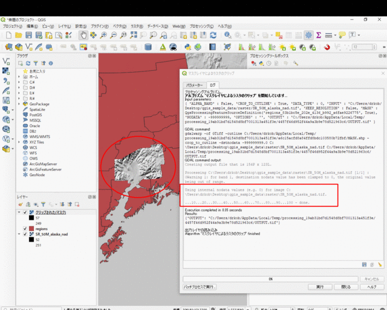Click the Pan Map to Selection icon
The height and width of the screenshot is (310, 387).
(x=93, y=35)
